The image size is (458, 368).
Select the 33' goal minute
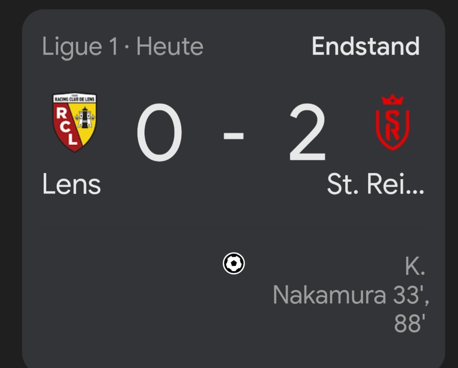click(x=409, y=295)
